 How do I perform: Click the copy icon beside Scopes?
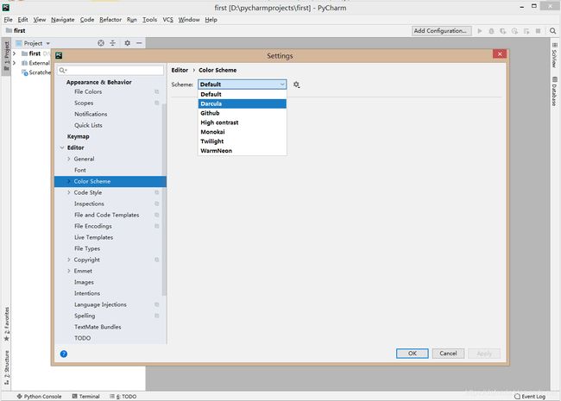click(157, 103)
